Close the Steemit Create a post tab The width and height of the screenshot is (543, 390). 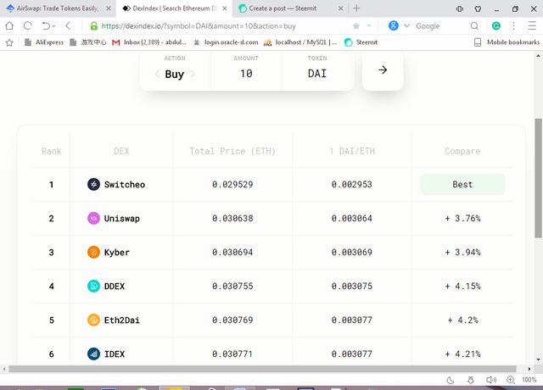(x=341, y=8)
